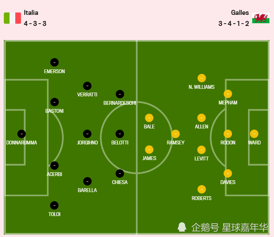
Task: Select Emerson's player marker
Action: click(54, 62)
